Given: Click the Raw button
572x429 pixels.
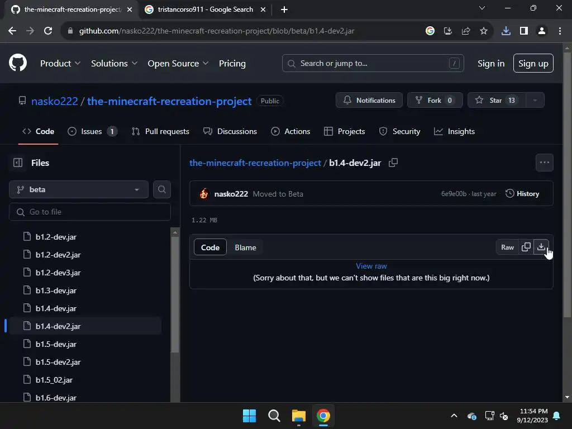Looking at the screenshot, I should click(x=507, y=247).
